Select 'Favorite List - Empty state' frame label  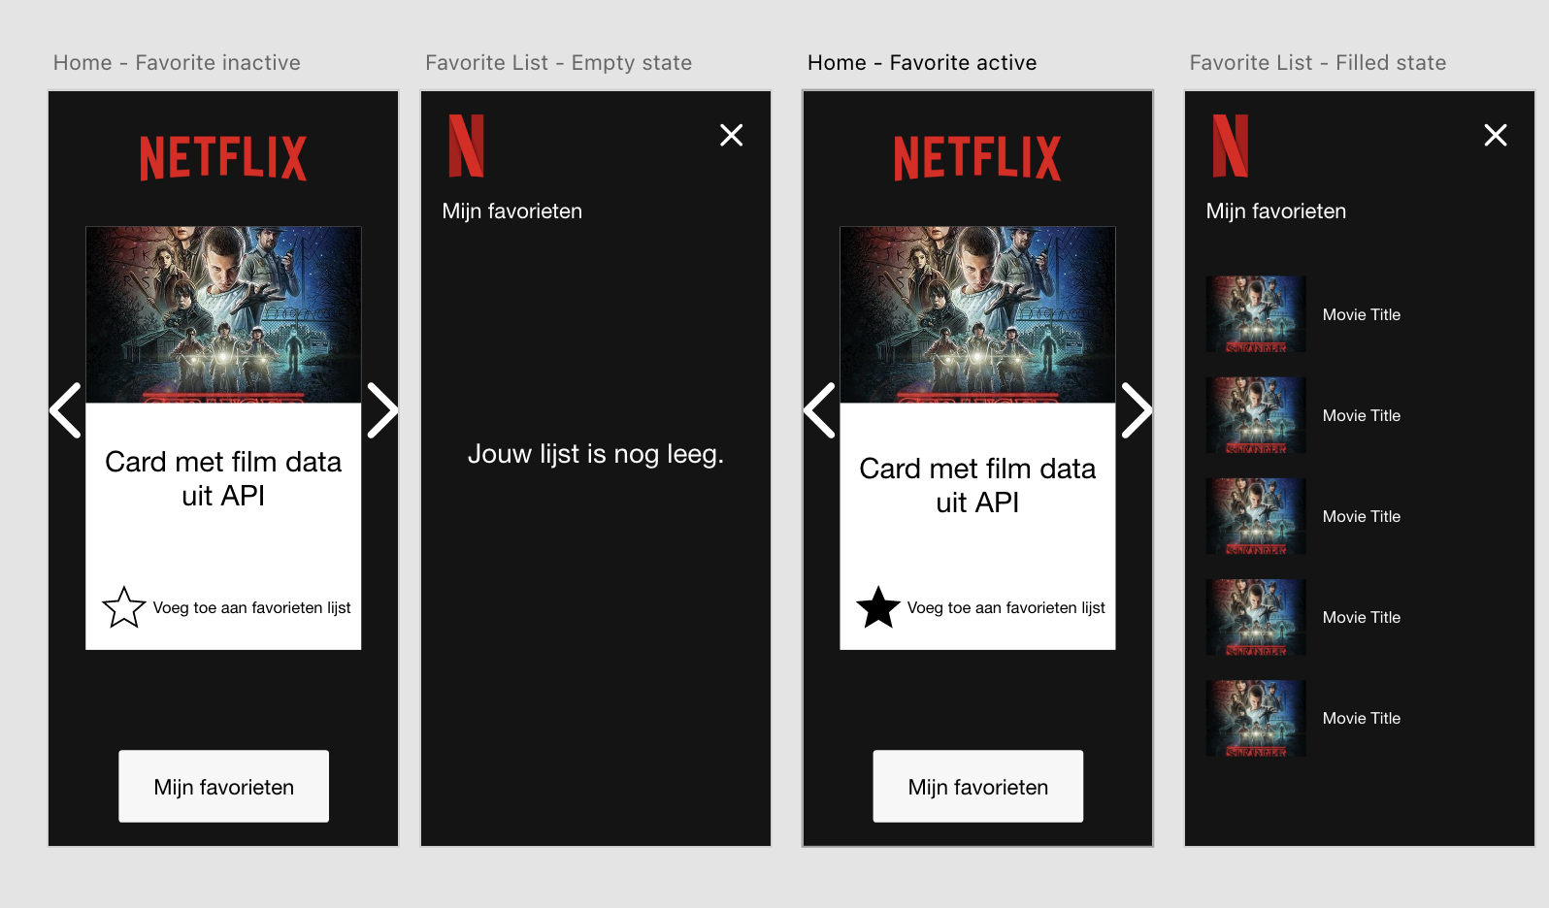tap(558, 63)
